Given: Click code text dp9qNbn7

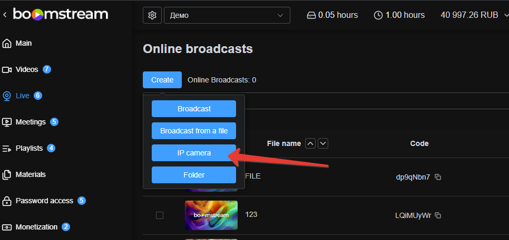Looking at the screenshot, I should point(413,177).
